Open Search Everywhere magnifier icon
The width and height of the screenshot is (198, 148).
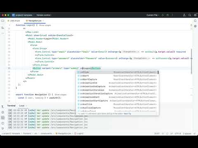pyautogui.click(x=190, y=15)
